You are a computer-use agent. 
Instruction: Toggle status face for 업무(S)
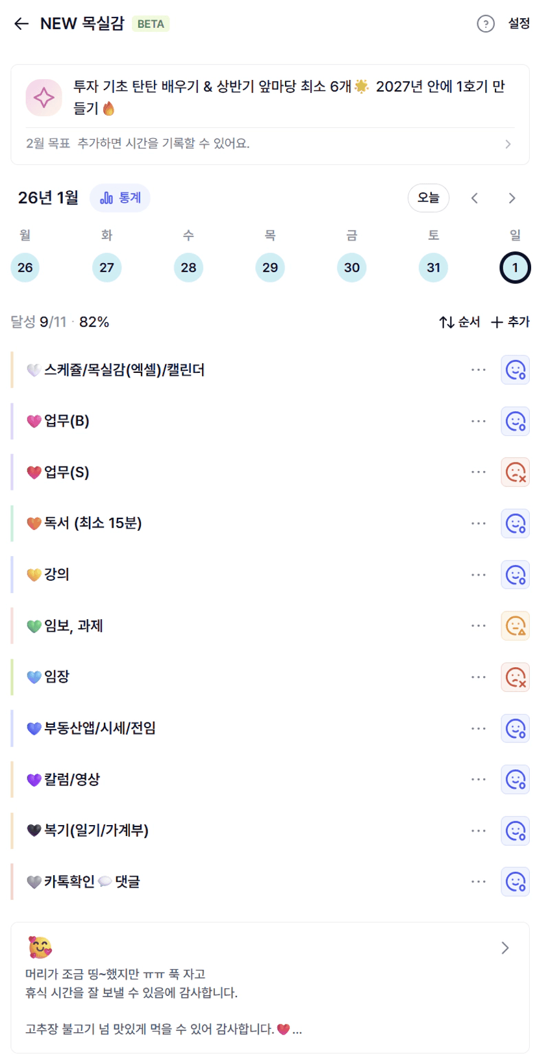pos(515,472)
